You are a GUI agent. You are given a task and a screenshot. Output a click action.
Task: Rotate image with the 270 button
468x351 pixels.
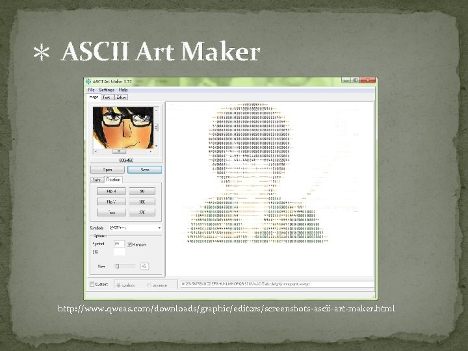[142, 212]
